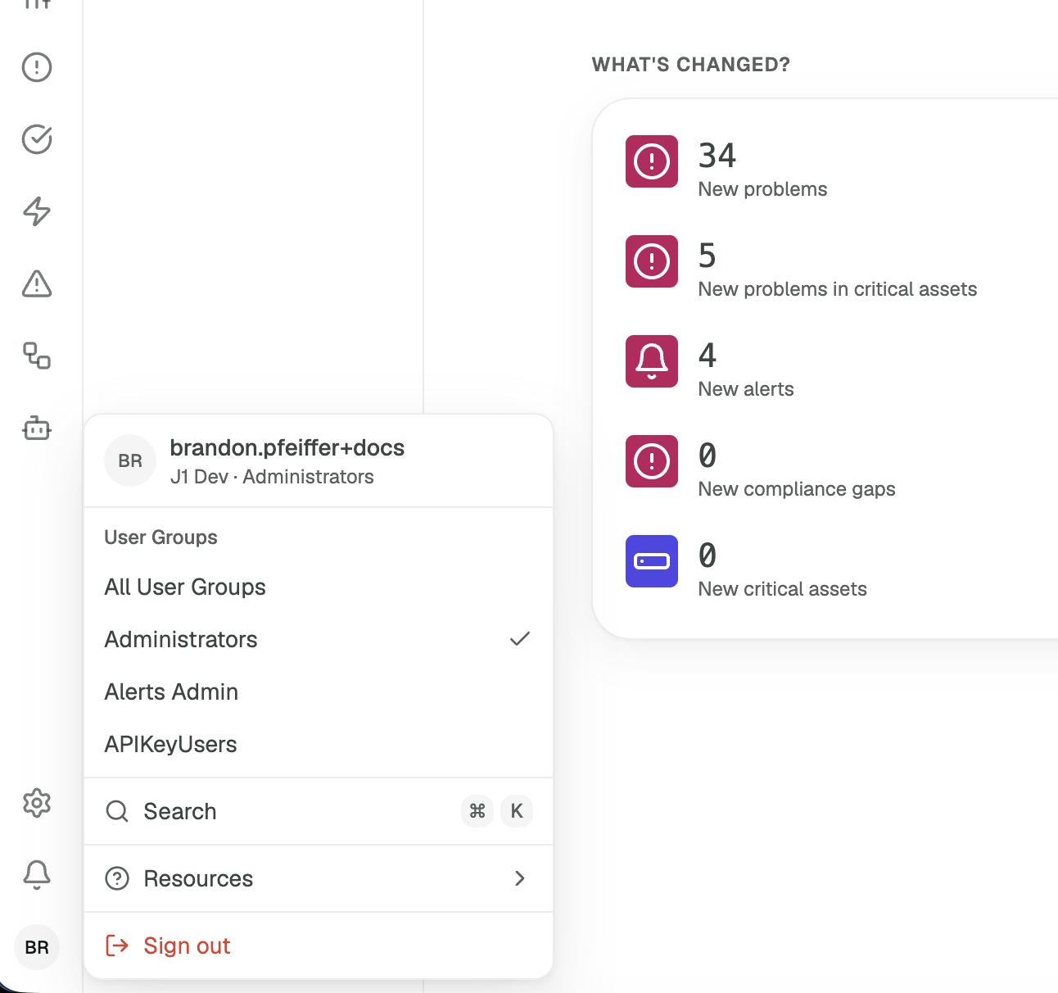Click the New alerts label
1058x993 pixels.
click(x=746, y=389)
